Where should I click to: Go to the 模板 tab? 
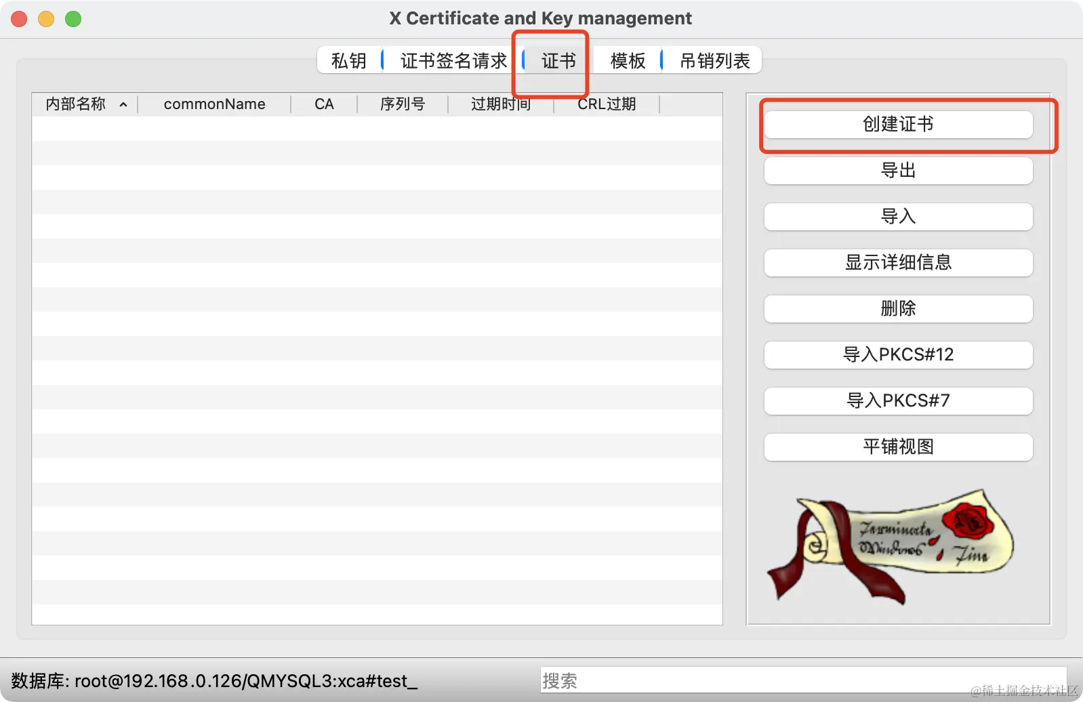(x=628, y=61)
